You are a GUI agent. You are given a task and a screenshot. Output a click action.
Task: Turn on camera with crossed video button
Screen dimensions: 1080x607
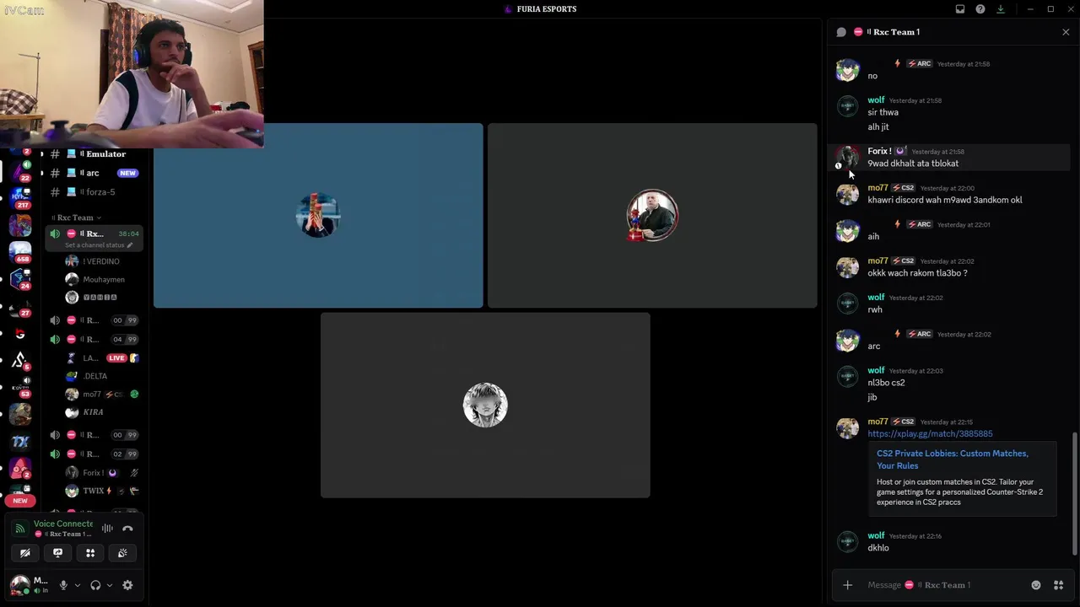click(25, 553)
